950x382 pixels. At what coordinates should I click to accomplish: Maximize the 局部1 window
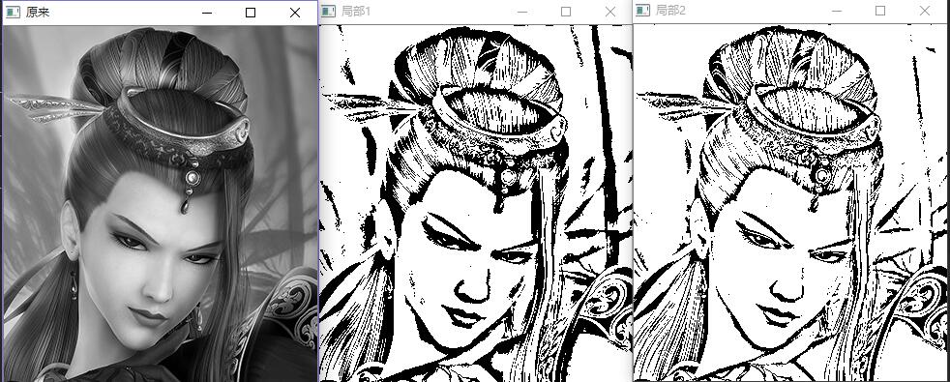coord(566,12)
